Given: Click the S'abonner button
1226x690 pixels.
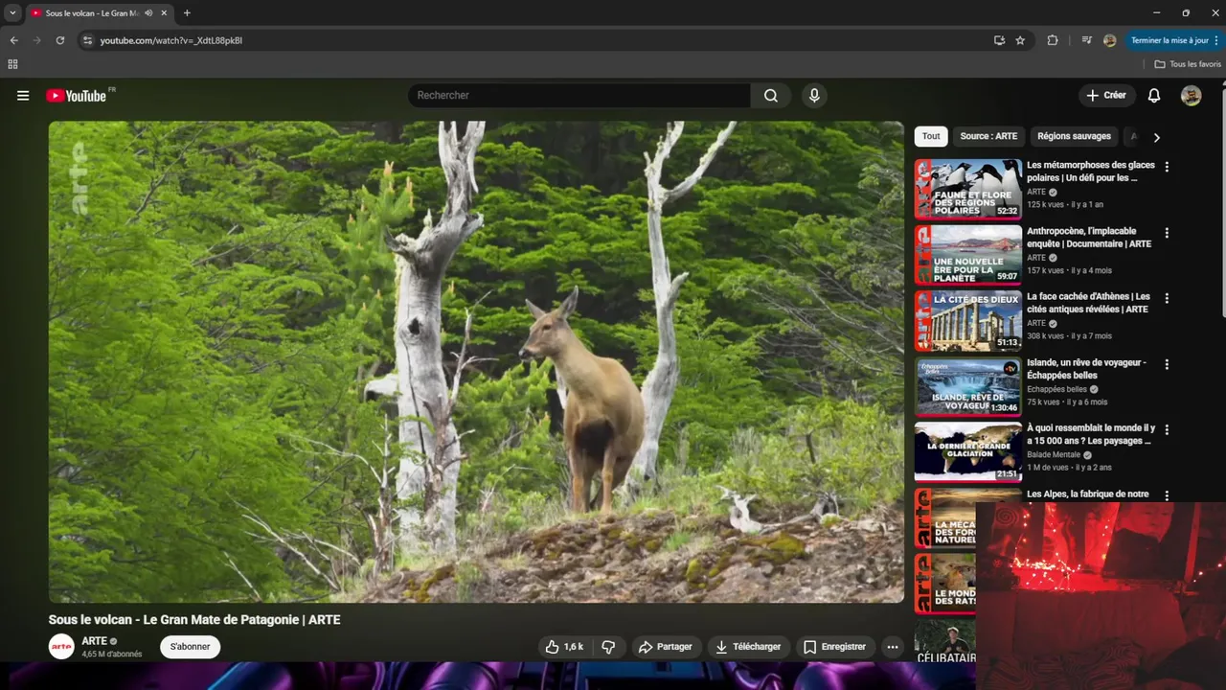Looking at the screenshot, I should pyautogui.click(x=190, y=647).
